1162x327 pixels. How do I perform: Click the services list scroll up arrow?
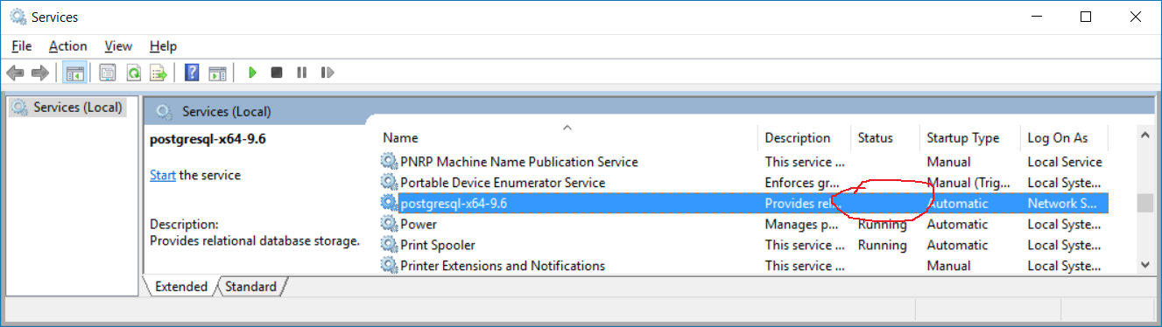1144,136
